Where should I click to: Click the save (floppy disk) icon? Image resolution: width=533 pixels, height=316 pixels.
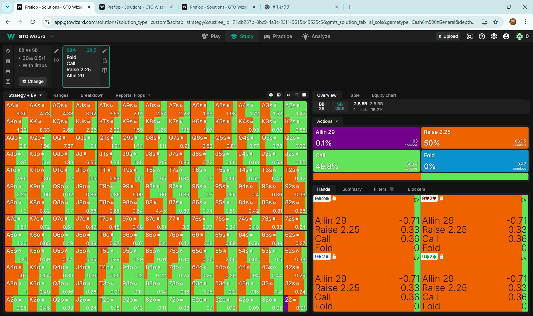(8, 61)
